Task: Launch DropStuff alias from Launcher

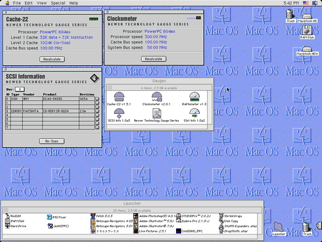Action: 233,231
